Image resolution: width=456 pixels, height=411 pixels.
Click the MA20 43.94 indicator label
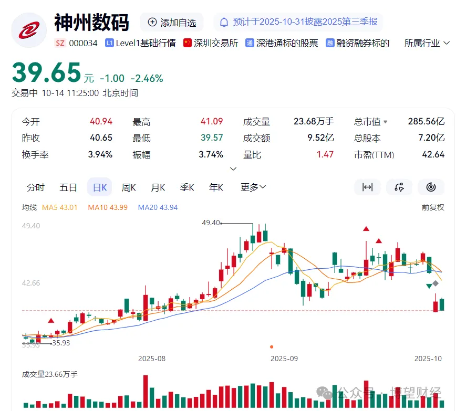158,207
